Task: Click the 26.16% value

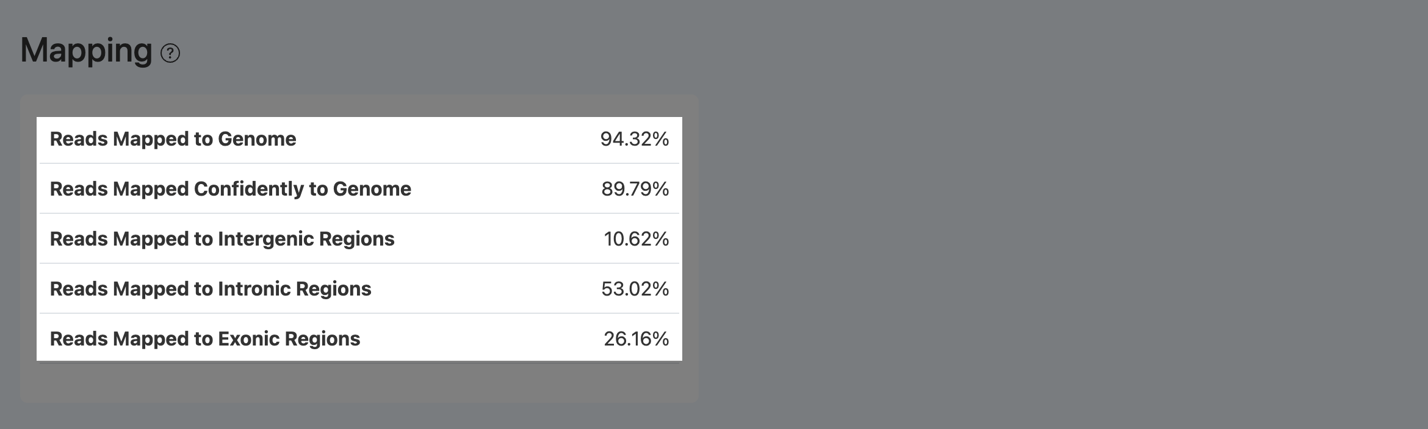Action: [636, 339]
